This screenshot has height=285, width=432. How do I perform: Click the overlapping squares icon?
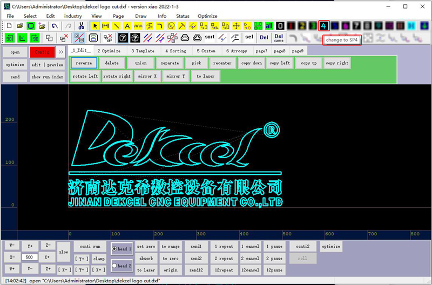(x=49, y=38)
